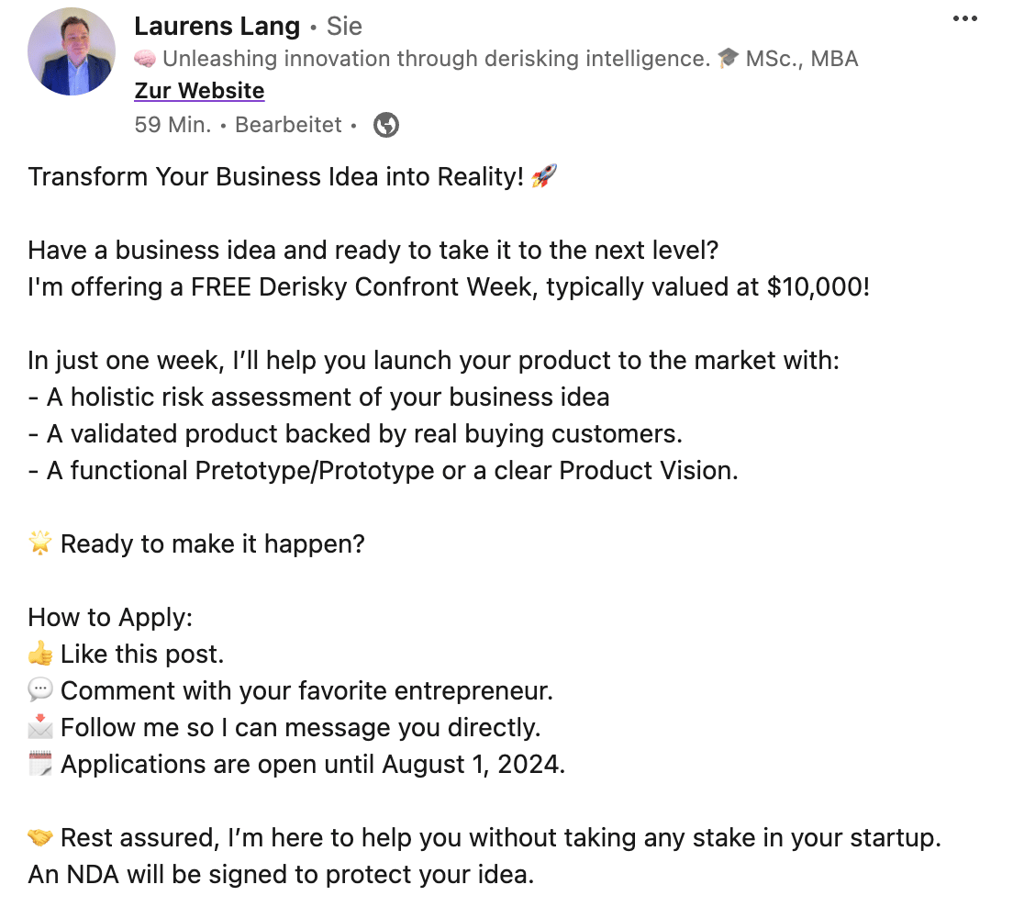This screenshot has width=1013, height=907.
Task: Click the rocket emoji after Reality!
Action: click(x=544, y=177)
